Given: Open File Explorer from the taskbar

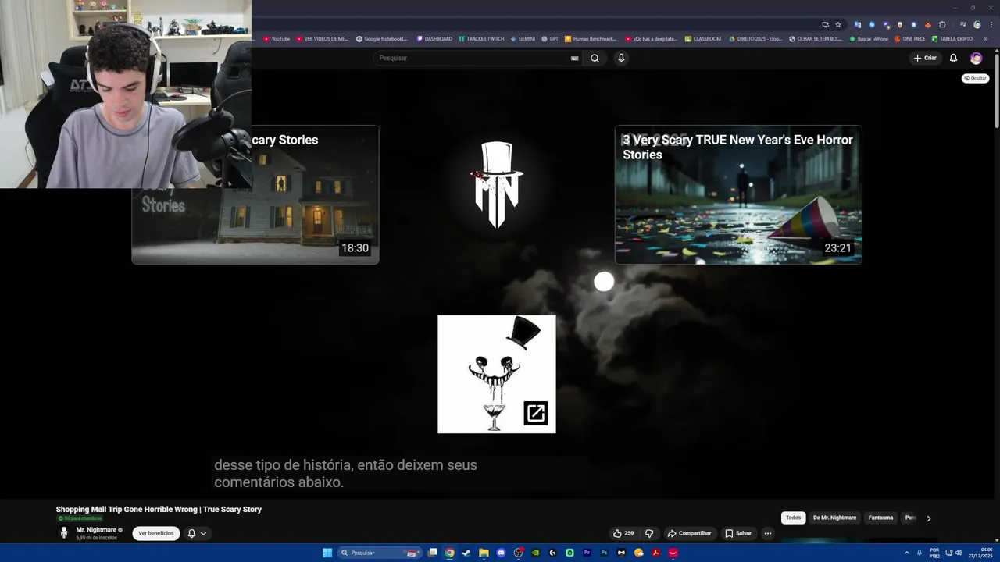Looking at the screenshot, I should [484, 553].
